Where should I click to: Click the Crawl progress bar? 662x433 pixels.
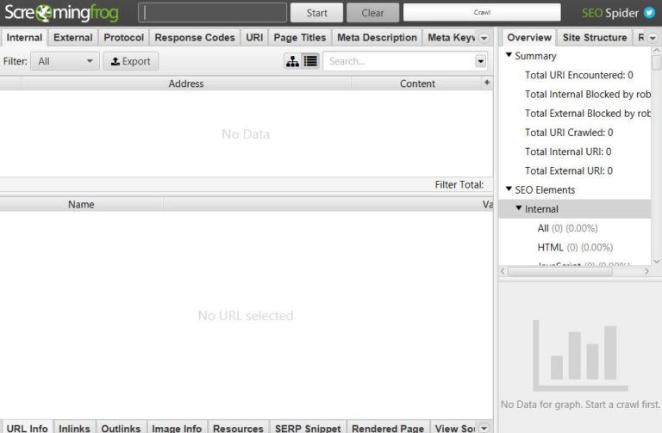coord(482,13)
